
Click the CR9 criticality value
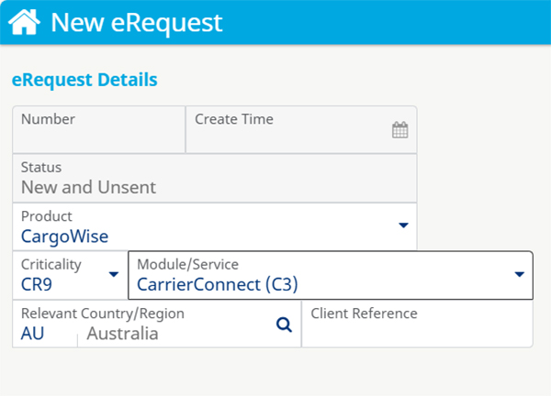tap(37, 284)
